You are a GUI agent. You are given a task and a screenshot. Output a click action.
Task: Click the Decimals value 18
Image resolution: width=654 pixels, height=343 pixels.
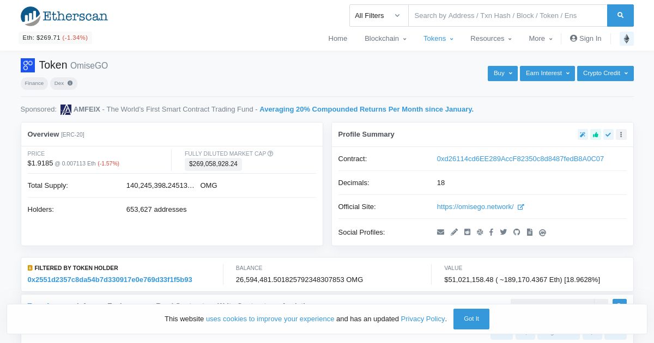coord(441,183)
